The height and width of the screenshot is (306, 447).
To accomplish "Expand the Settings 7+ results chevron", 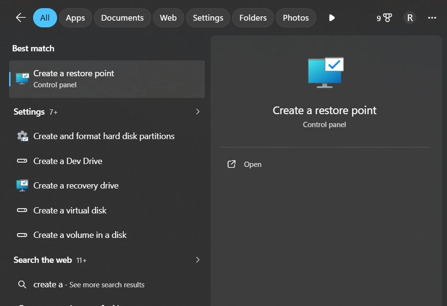I will click(x=198, y=111).
